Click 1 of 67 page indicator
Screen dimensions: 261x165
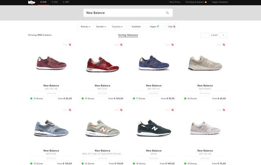[x=214, y=35]
